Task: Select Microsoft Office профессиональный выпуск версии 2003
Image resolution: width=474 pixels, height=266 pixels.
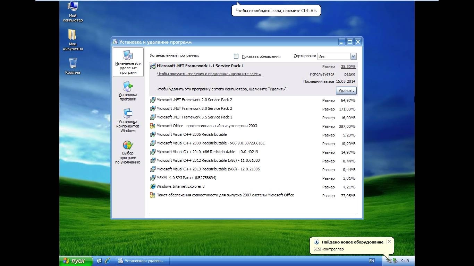Action: 253,126
